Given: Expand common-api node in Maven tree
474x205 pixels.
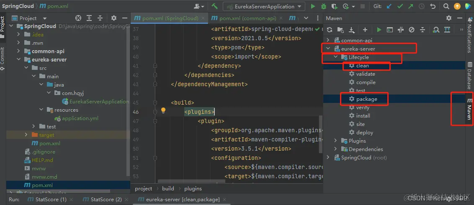Looking at the screenshot, I should 328,40.
